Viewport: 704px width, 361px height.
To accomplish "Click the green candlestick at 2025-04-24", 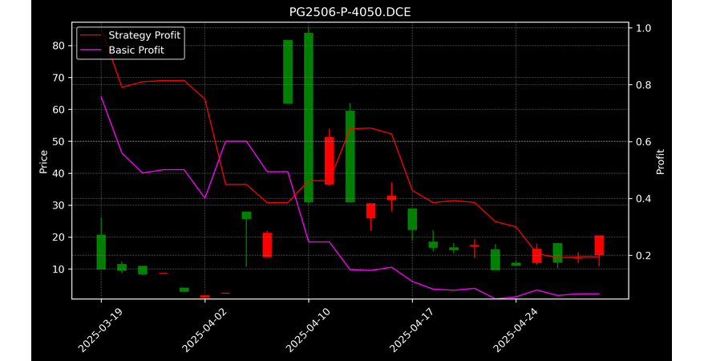I will pyautogui.click(x=516, y=264).
